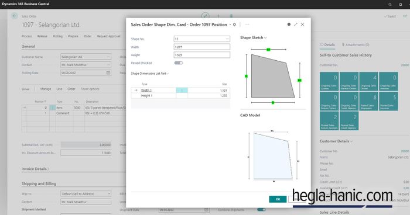Confirm with the OK button
The height and width of the screenshot is (215, 410).
pos(278,199)
